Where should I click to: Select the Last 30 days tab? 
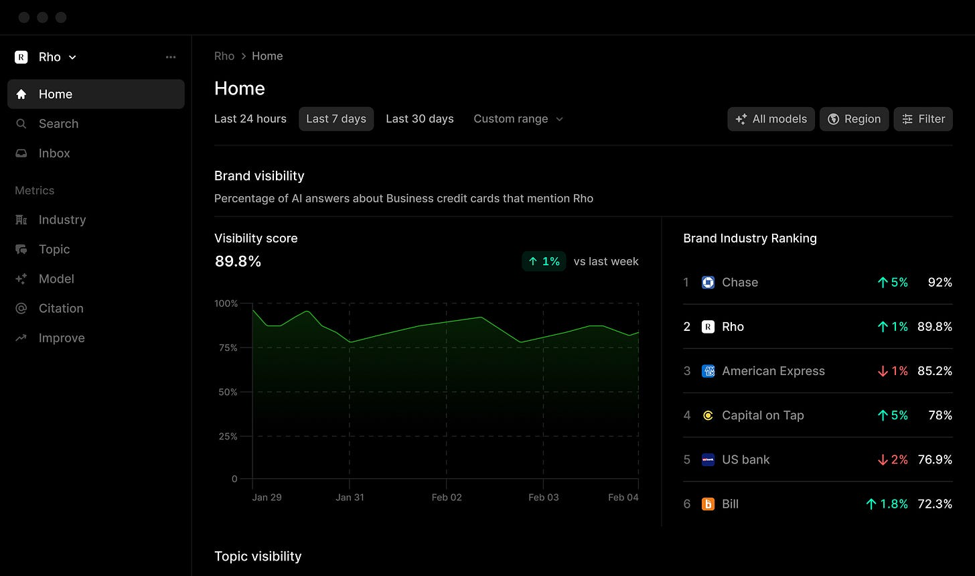[420, 119]
